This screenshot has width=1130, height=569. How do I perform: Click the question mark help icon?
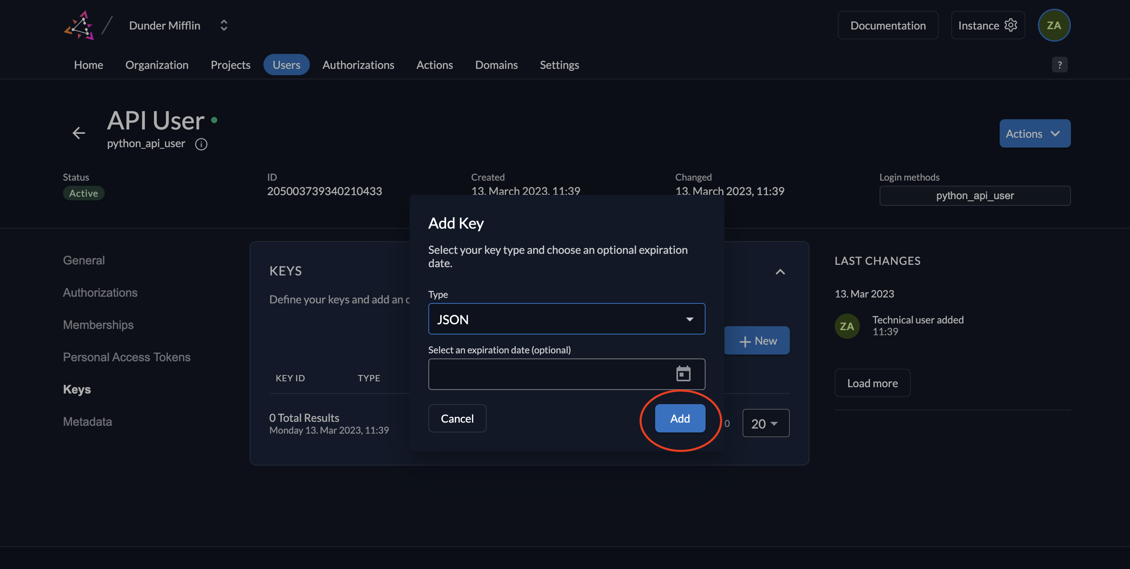[x=1060, y=65]
